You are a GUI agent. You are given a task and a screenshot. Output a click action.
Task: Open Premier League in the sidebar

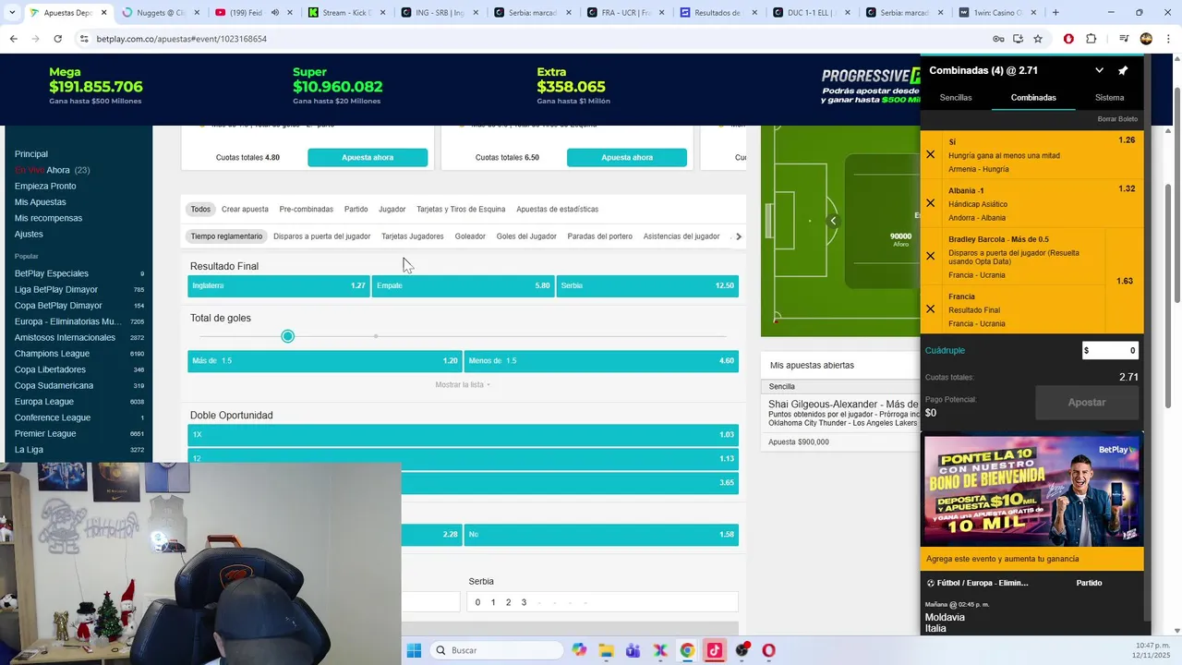pos(45,434)
